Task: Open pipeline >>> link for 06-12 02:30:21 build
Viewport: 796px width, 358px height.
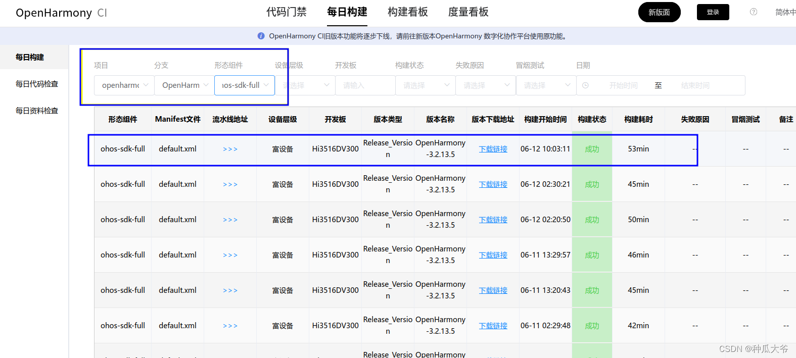Action: pyautogui.click(x=230, y=184)
